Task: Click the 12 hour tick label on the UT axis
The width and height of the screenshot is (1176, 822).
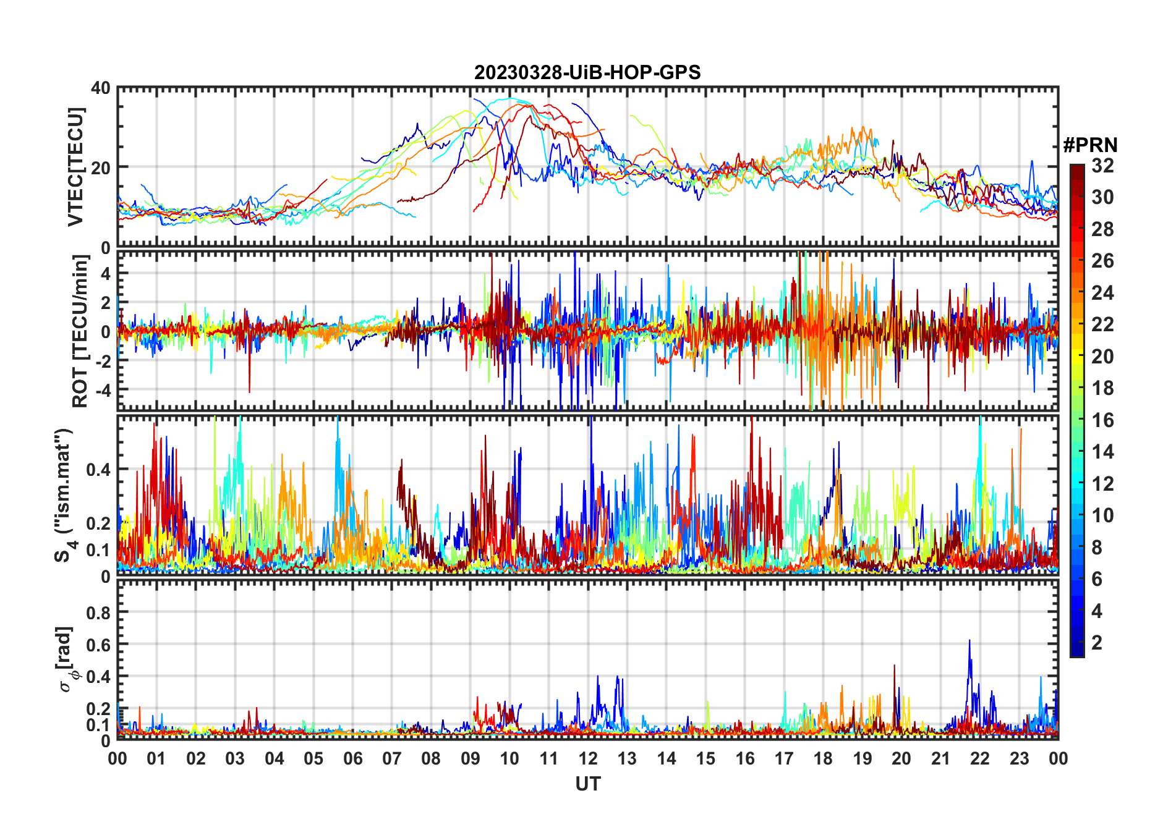Action: (587, 758)
